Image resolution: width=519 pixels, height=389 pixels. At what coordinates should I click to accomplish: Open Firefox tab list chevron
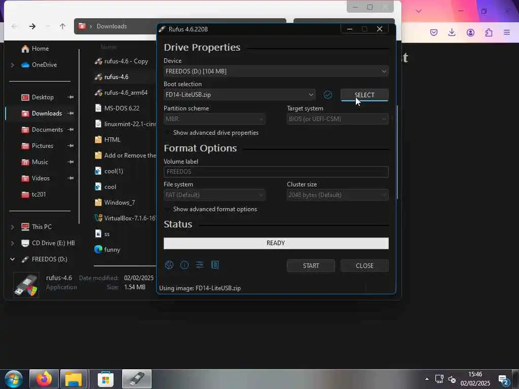coord(419,11)
